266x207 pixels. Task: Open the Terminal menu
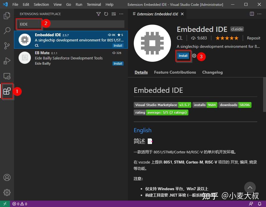94,4
